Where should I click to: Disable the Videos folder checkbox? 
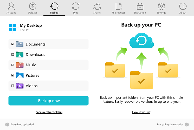tap(12, 86)
